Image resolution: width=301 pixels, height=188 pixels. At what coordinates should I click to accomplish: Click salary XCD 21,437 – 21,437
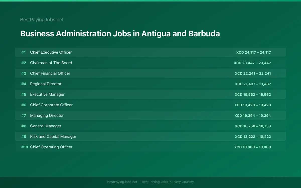(x=253, y=84)
